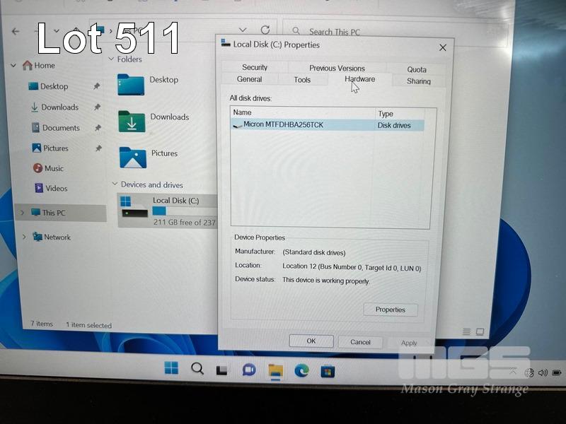Expand the This PC tree node
The width and height of the screenshot is (566, 424).
coord(23,213)
